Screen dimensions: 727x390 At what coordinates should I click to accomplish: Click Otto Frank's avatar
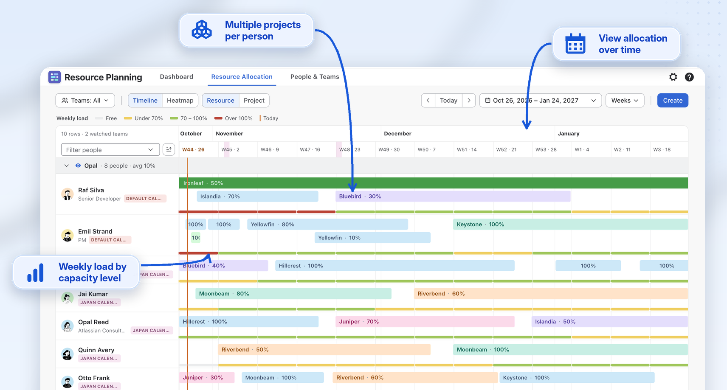click(68, 382)
